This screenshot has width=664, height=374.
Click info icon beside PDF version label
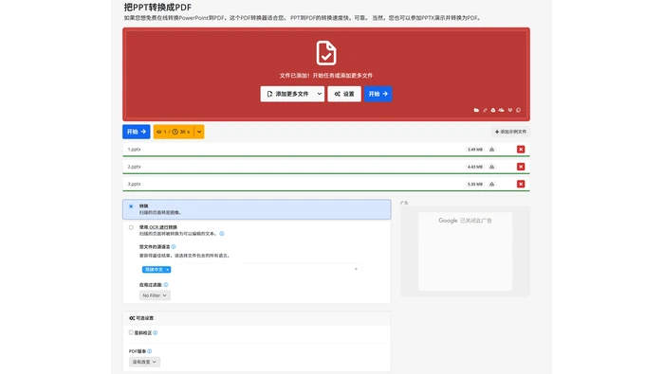pos(150,350)
